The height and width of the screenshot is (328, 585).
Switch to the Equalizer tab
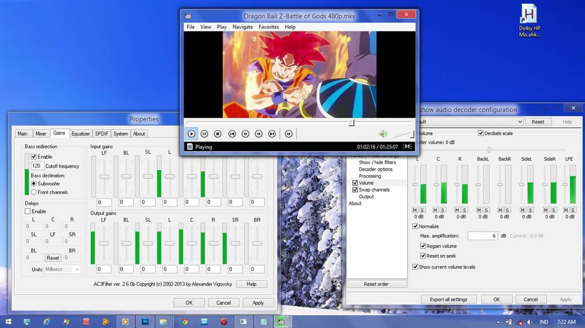[81, 133]
